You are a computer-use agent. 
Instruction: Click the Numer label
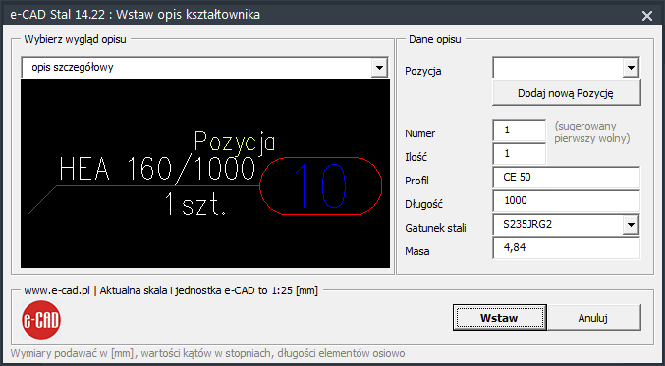tap(420, 133)
